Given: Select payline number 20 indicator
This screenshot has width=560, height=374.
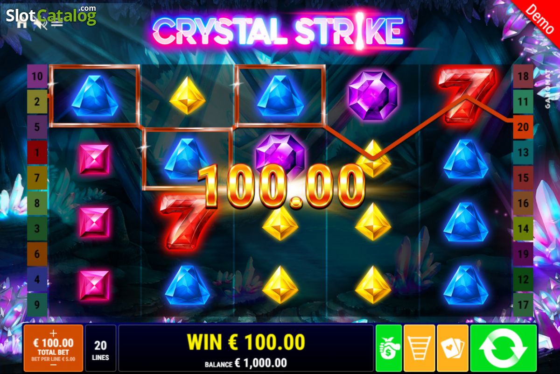Looking at the screenshot, I should click(x=523, y=127).
